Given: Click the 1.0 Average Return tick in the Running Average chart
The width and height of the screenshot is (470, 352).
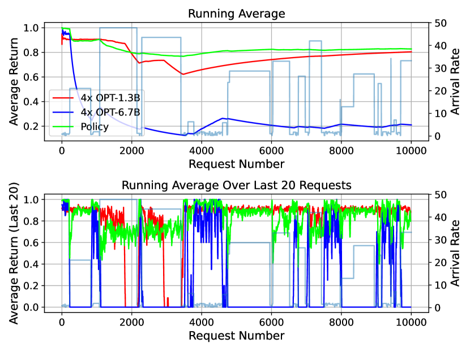Looking at the screenshot, I should pos(31,28).
